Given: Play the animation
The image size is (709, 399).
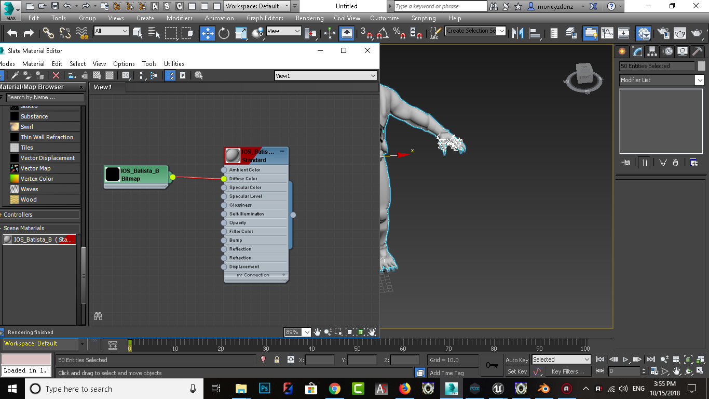Looking at the screenshot, I should coord(625,360).
